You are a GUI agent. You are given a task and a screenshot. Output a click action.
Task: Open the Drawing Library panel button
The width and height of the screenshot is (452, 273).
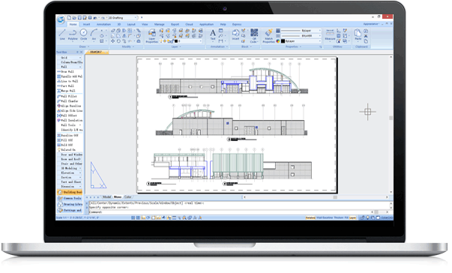[x=70, y=204]
